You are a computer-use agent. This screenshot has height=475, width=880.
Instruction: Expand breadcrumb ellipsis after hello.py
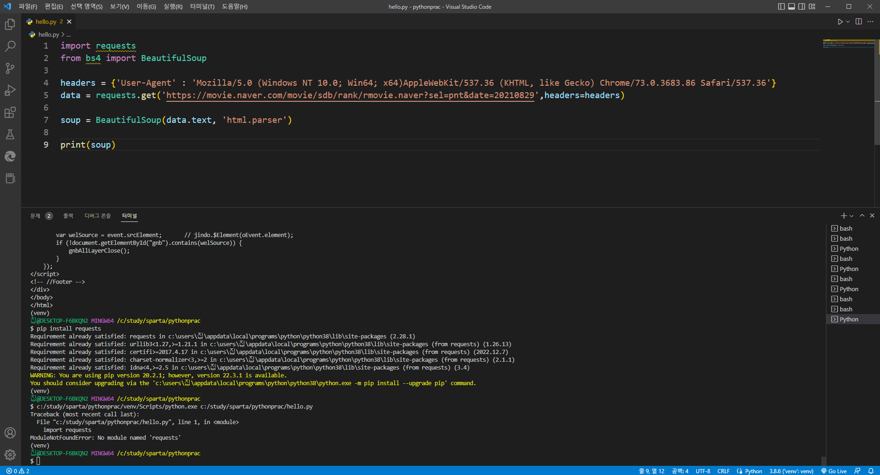click(68, 35)
